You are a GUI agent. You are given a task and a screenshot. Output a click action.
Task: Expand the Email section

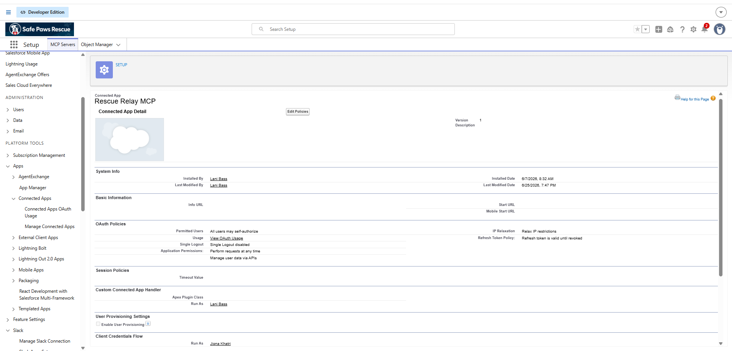pos(8,131)
